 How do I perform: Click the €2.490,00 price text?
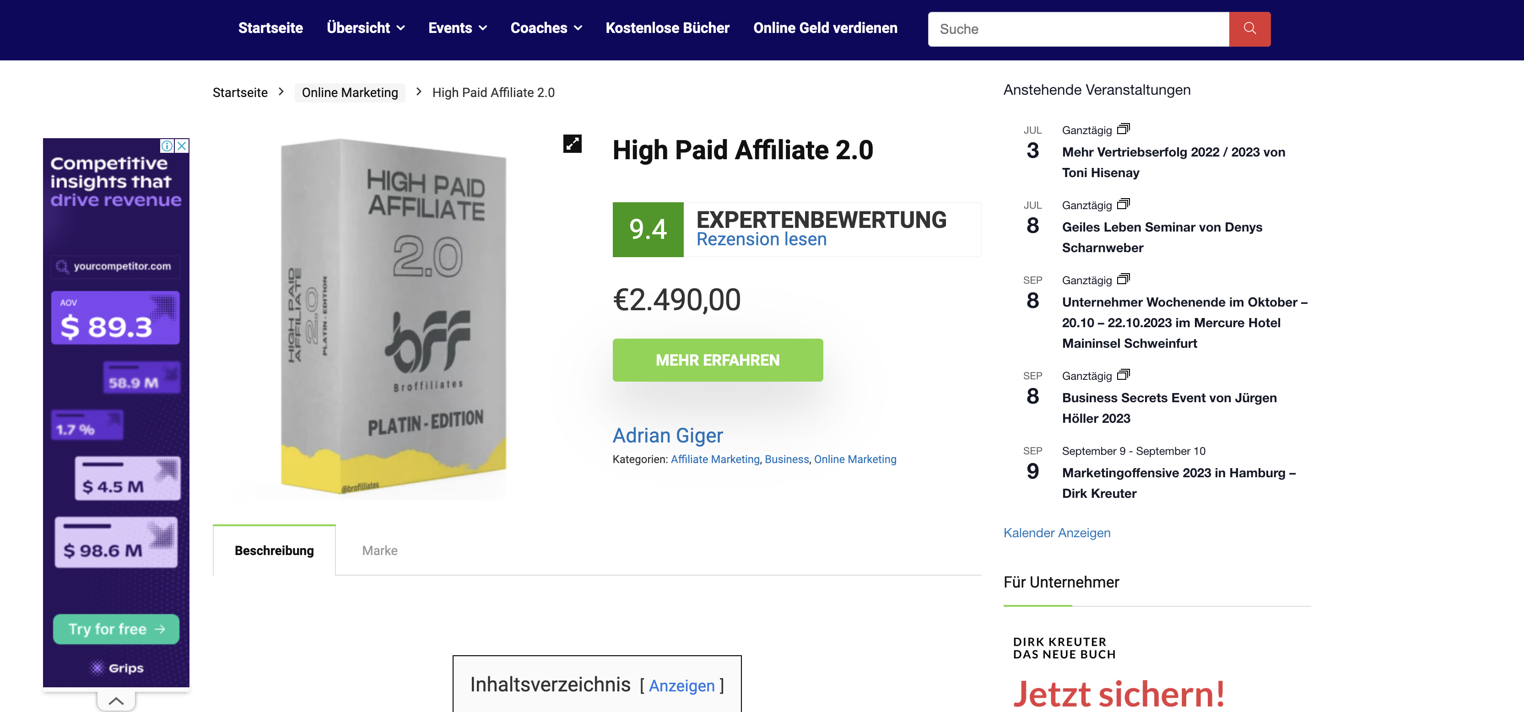tap(676, 300)
